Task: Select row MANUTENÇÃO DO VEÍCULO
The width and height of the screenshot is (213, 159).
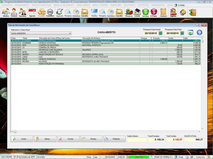Action: pyautogui.click(x=106, y=54)
